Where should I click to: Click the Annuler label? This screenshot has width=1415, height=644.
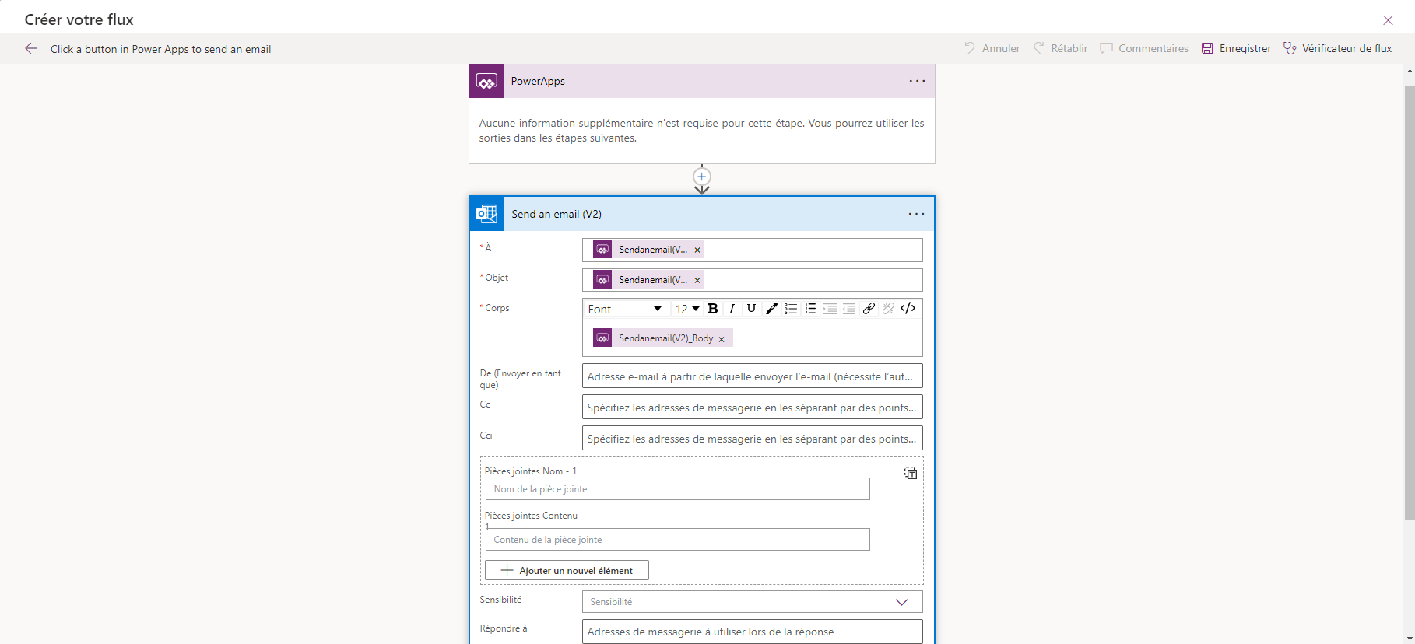click(1001, 48)
